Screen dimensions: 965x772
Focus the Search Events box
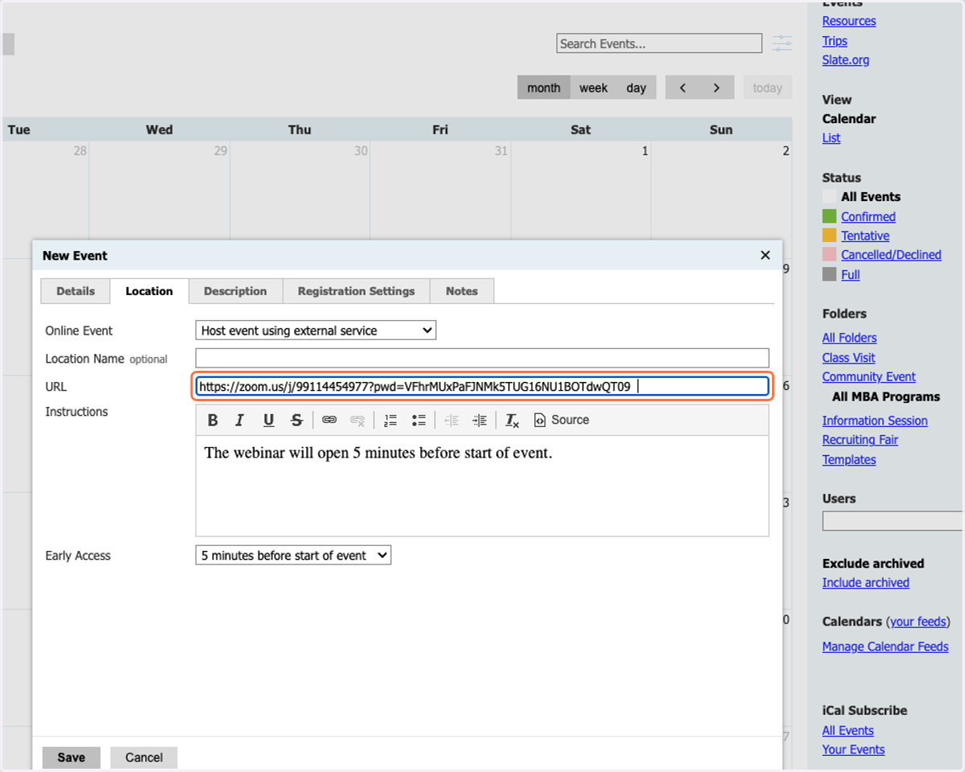(659, 43)
